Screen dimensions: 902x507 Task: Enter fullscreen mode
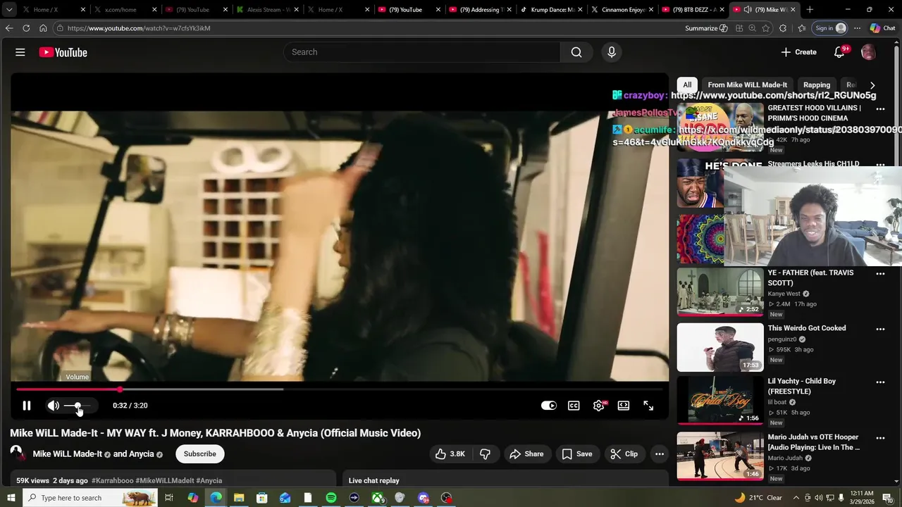[x=648, y=406]
